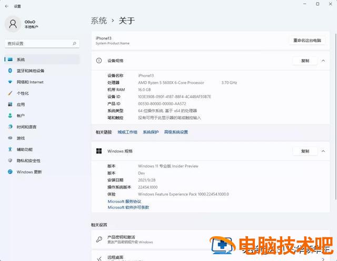Open 产品密钥和激活 settings row

coord(211,239)
